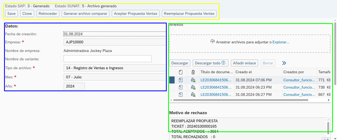Click the lock status icon of the 06:23 PM row
The width and height of the screenshot is (337, 140).
(193, 87)
